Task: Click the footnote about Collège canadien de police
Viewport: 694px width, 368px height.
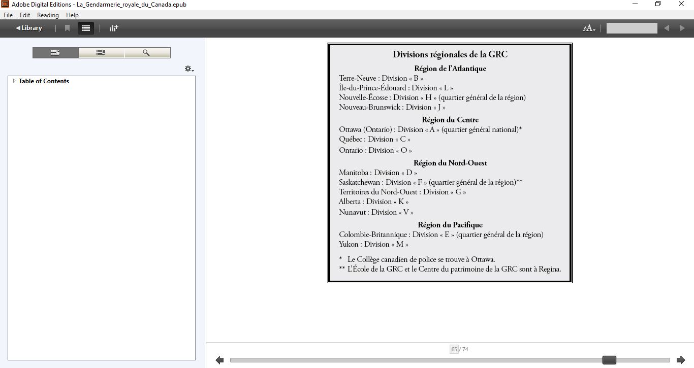Action: [417, 259]
